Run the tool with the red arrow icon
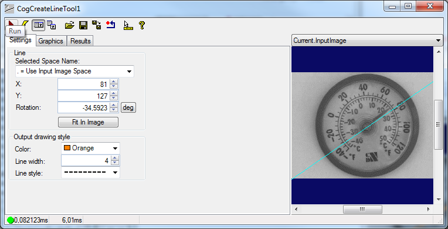 coord(11,24)
